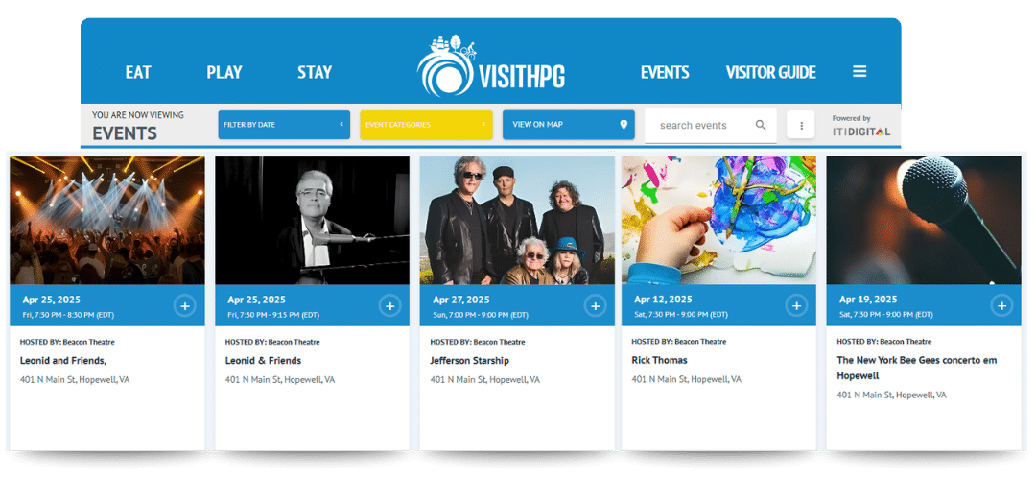Click the map pin icon on View on Map

[624, 124]
